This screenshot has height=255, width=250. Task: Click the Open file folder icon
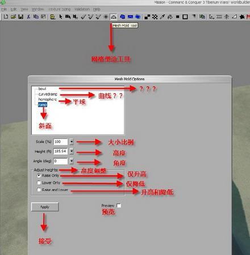[x=13, y=17]
